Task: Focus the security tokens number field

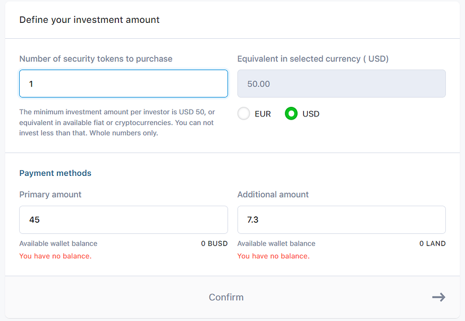Action: click(x=123, y=84)
